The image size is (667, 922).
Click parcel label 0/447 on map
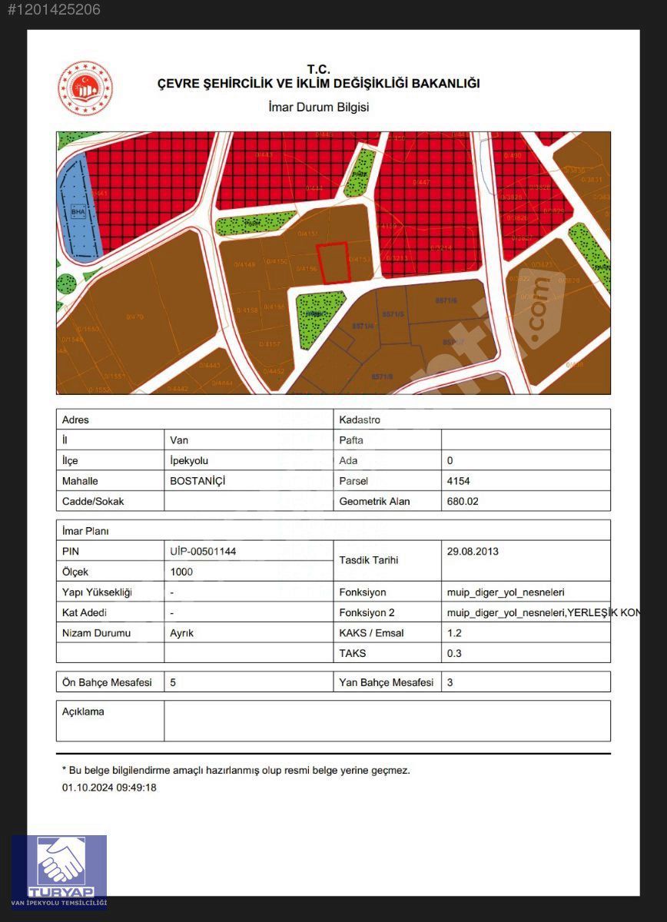click(420, 182)
